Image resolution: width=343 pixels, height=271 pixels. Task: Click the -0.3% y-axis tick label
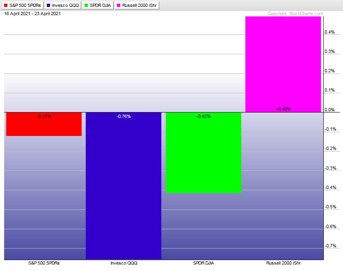330,168
